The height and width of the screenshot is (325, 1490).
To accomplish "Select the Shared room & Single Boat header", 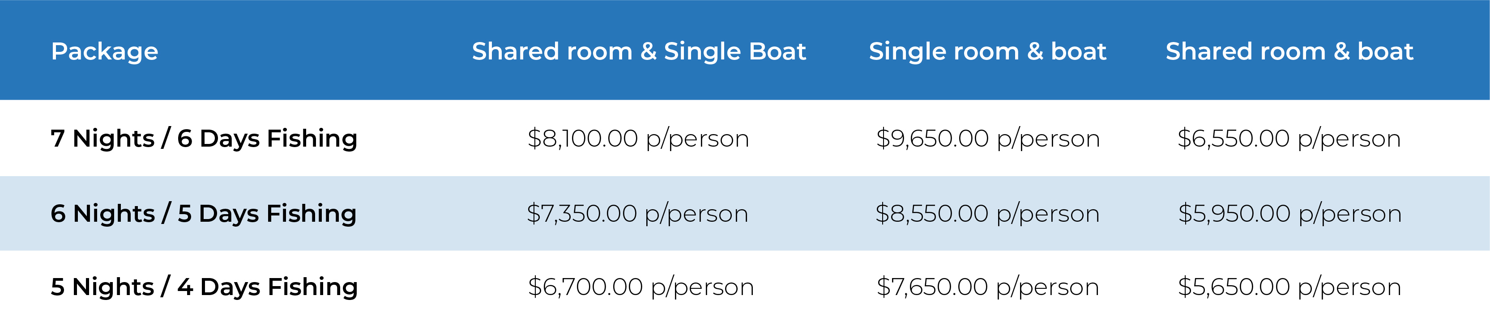I will 639,51.
